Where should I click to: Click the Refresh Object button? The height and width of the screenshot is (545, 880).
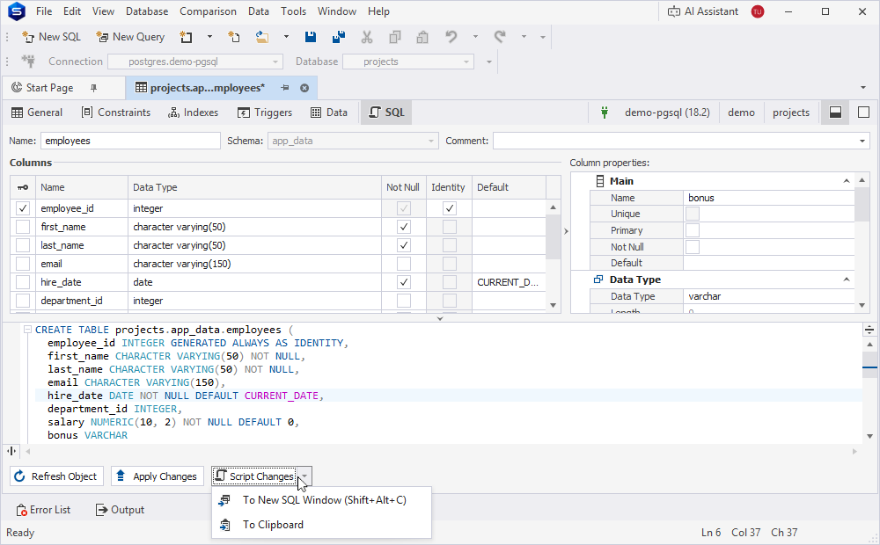(x=56, y=476)
